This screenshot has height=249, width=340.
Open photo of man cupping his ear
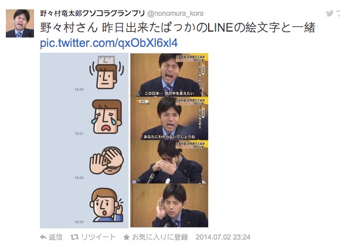coord(169,206)
